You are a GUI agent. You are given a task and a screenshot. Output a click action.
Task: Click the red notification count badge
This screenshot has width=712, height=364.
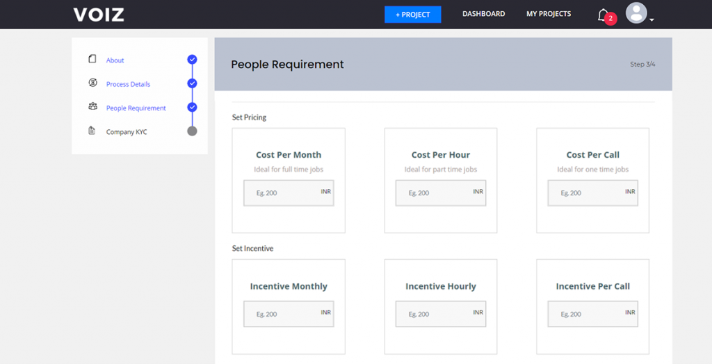(x=610, y=19)
